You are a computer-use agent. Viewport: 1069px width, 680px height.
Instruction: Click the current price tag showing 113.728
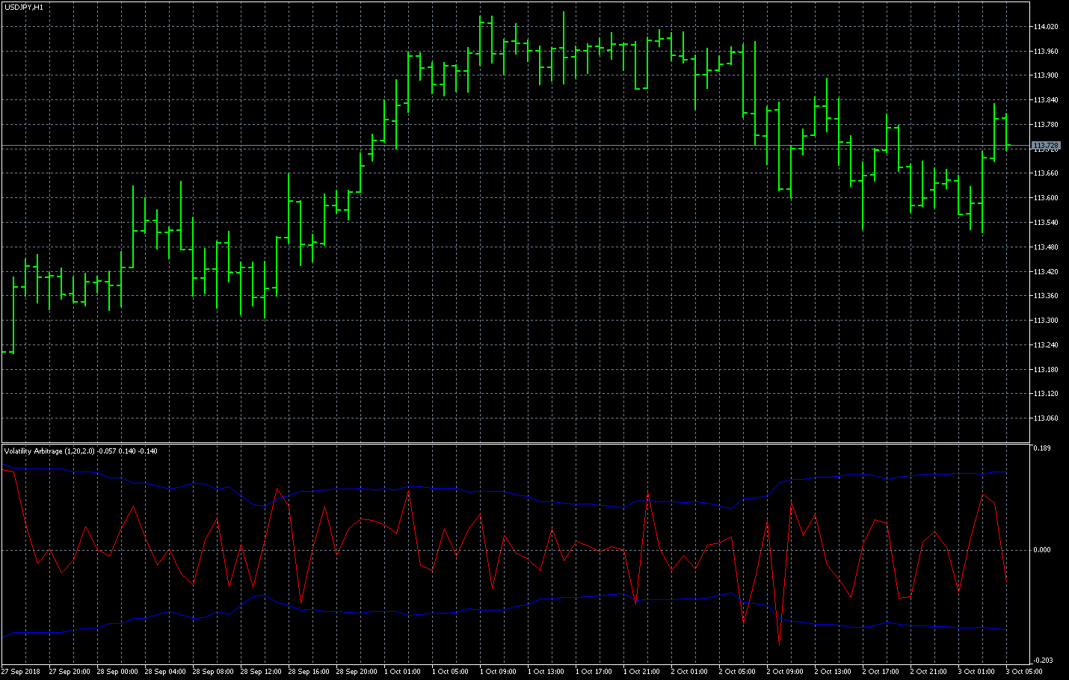coord(1046,145)
